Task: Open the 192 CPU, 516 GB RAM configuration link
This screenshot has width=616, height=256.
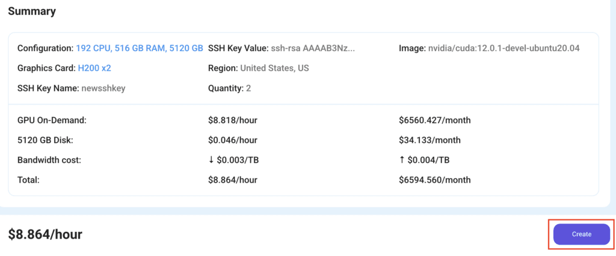Action: [140, 48]
